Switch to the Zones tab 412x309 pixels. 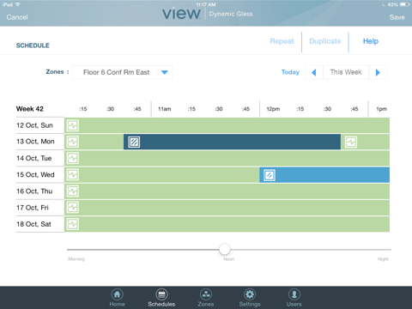[206, 298]
